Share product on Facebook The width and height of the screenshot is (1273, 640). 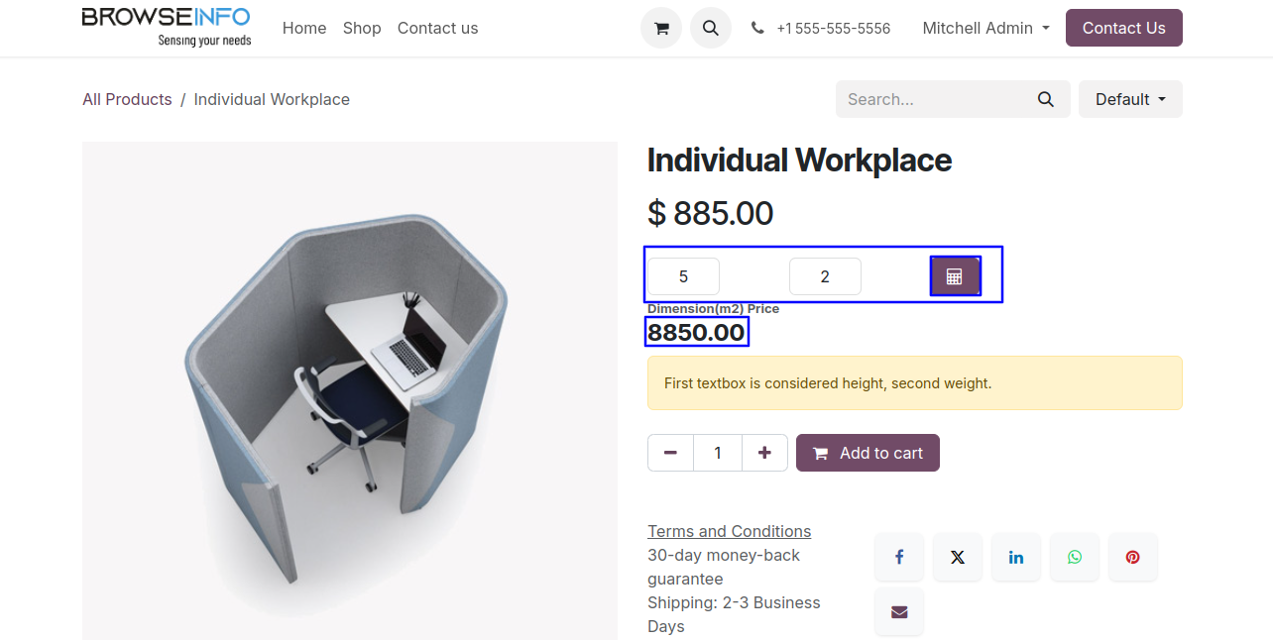click(899, 557)
